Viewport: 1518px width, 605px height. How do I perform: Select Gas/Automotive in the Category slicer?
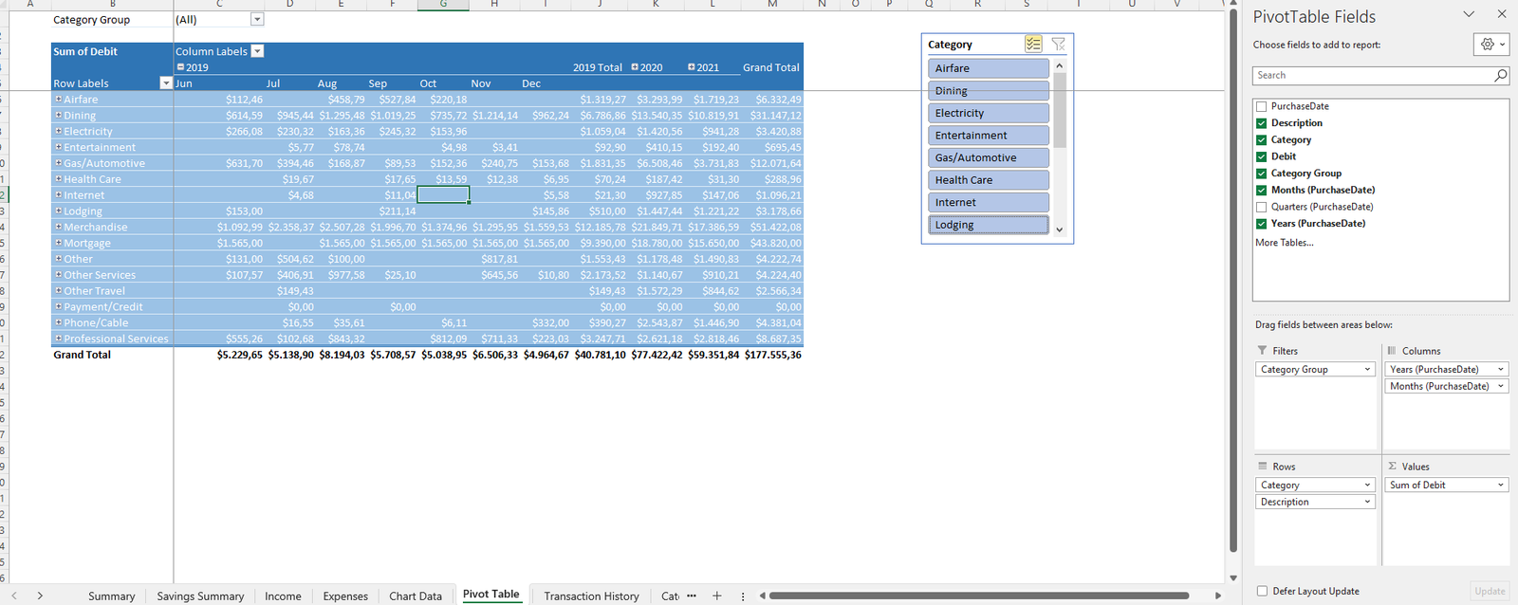989,157
